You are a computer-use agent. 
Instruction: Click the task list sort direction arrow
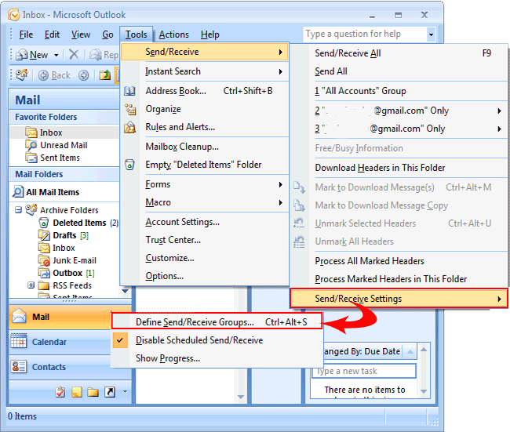(410, 351)
